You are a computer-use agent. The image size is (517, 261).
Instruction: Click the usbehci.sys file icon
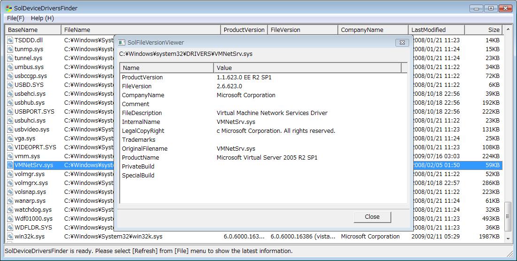[x=10, y=94]
